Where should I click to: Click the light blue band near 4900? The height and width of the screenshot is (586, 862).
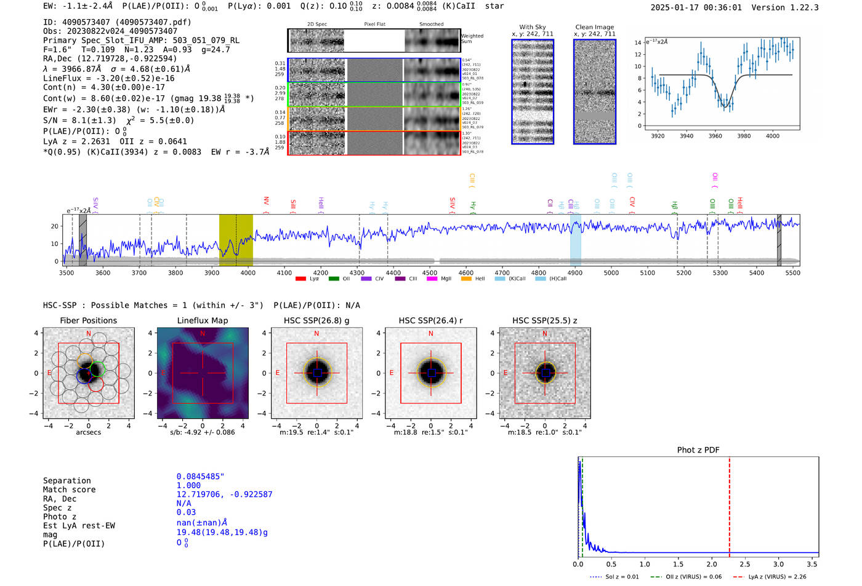575,240
